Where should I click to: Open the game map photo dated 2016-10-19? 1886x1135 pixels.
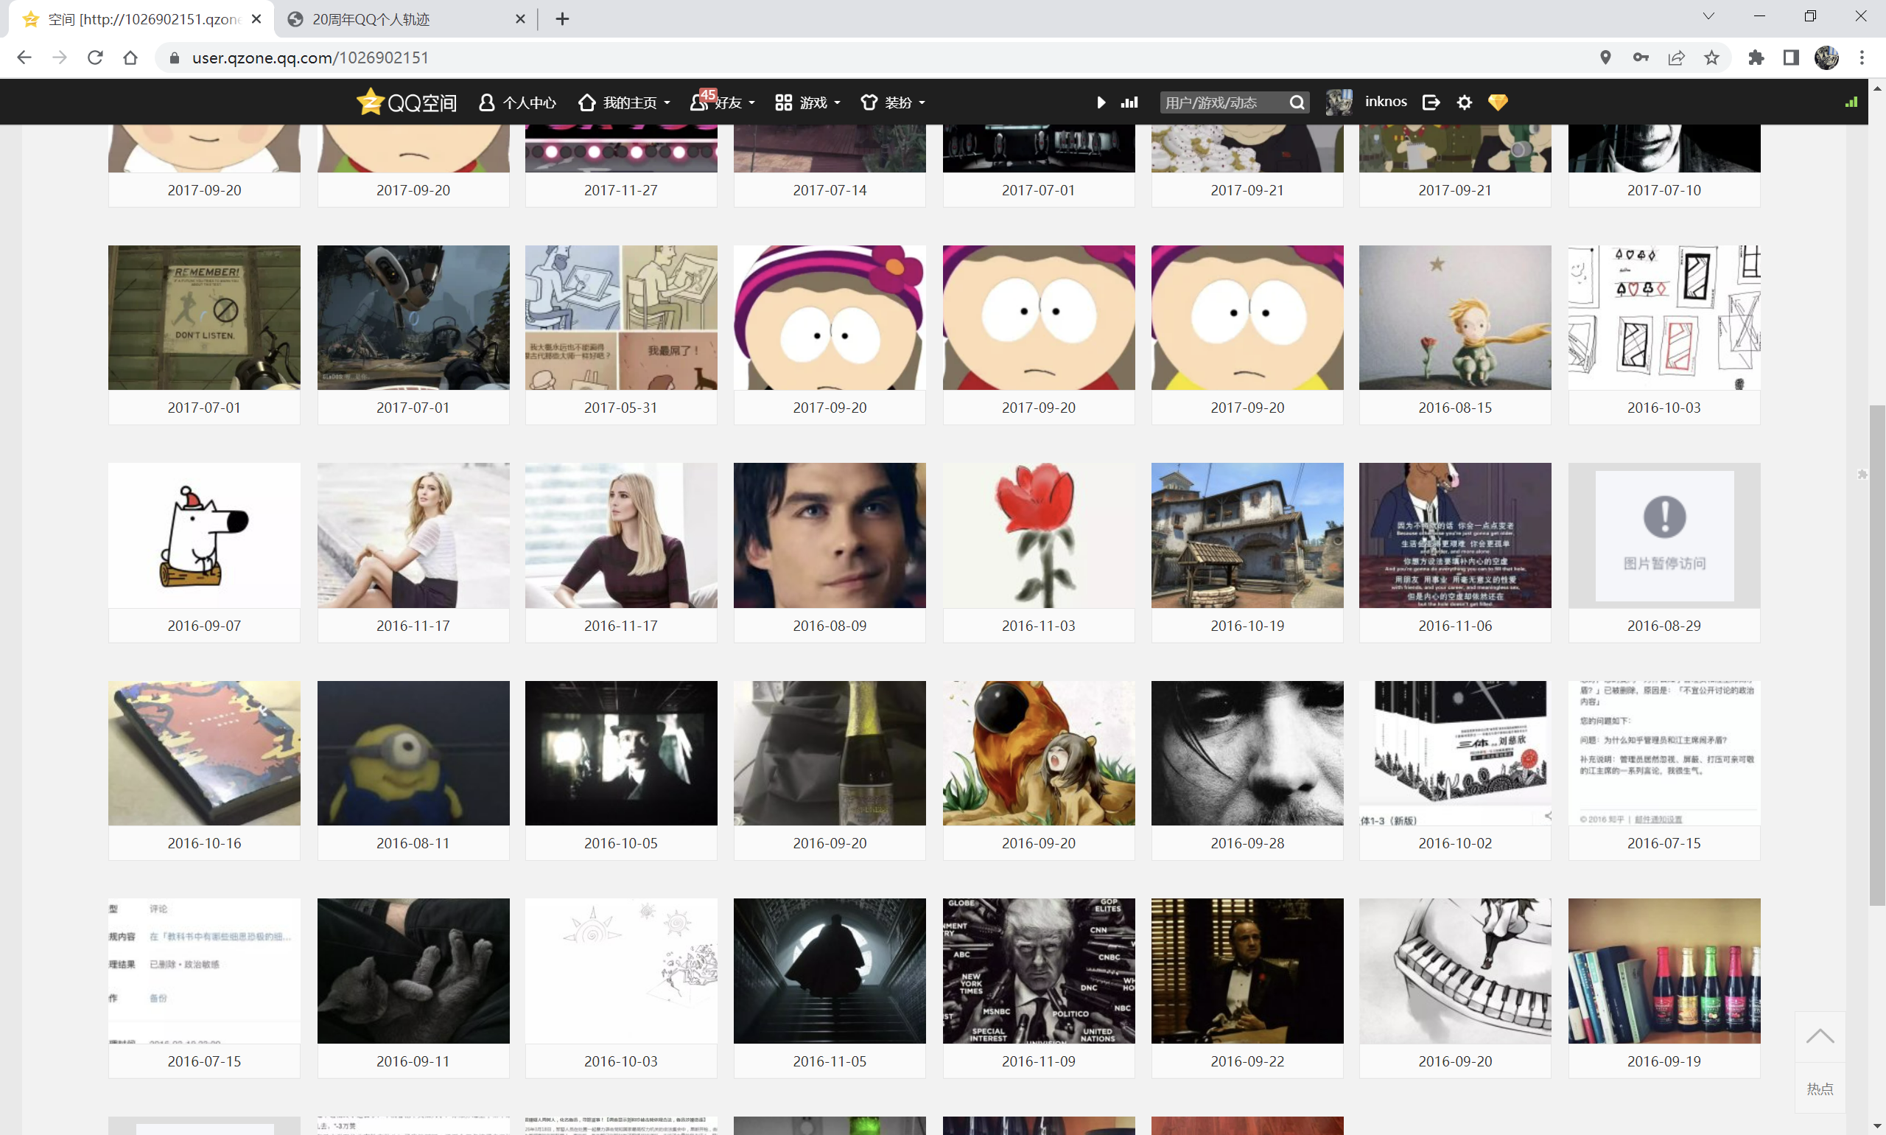point(1247,535)
